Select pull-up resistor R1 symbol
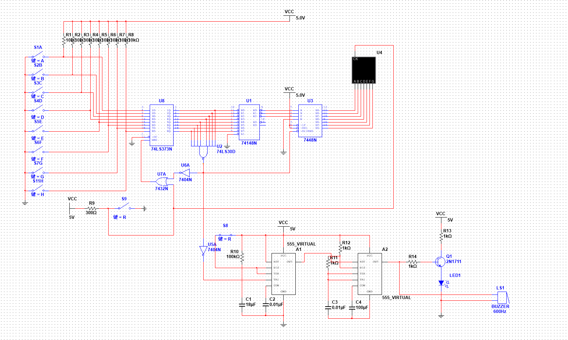The image size is (568, 340). coord(63,41)
